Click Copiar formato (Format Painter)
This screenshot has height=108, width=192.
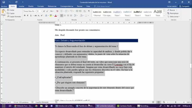point(14,16)
